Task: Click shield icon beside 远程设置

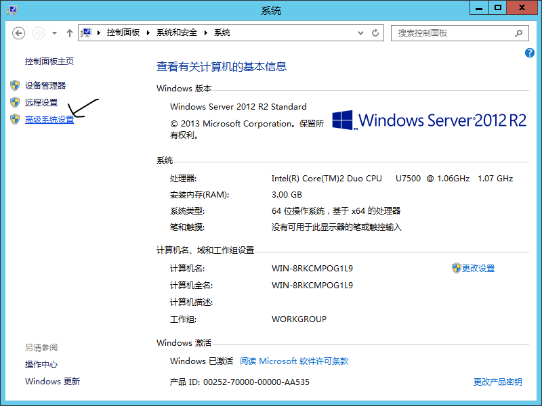Action: click(15, 102)
